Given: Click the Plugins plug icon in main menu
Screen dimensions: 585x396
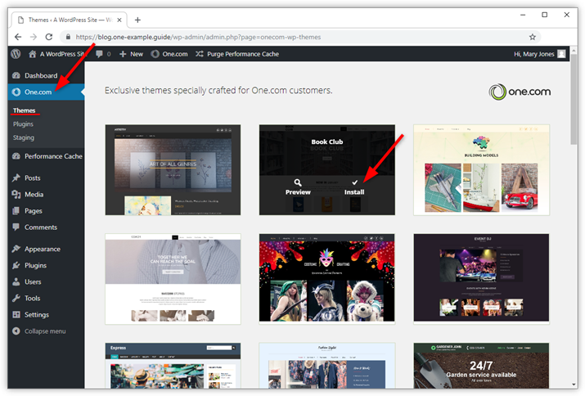Looking at the screenshot, I should [16, 265].
